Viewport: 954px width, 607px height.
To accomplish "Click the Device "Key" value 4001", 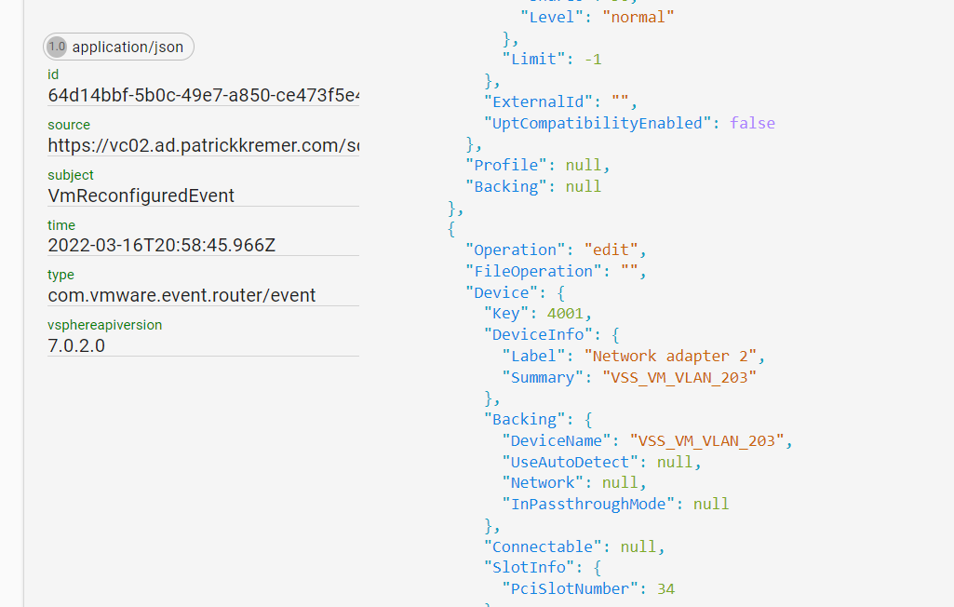I will pyautogui.click(x=570, y=314).
